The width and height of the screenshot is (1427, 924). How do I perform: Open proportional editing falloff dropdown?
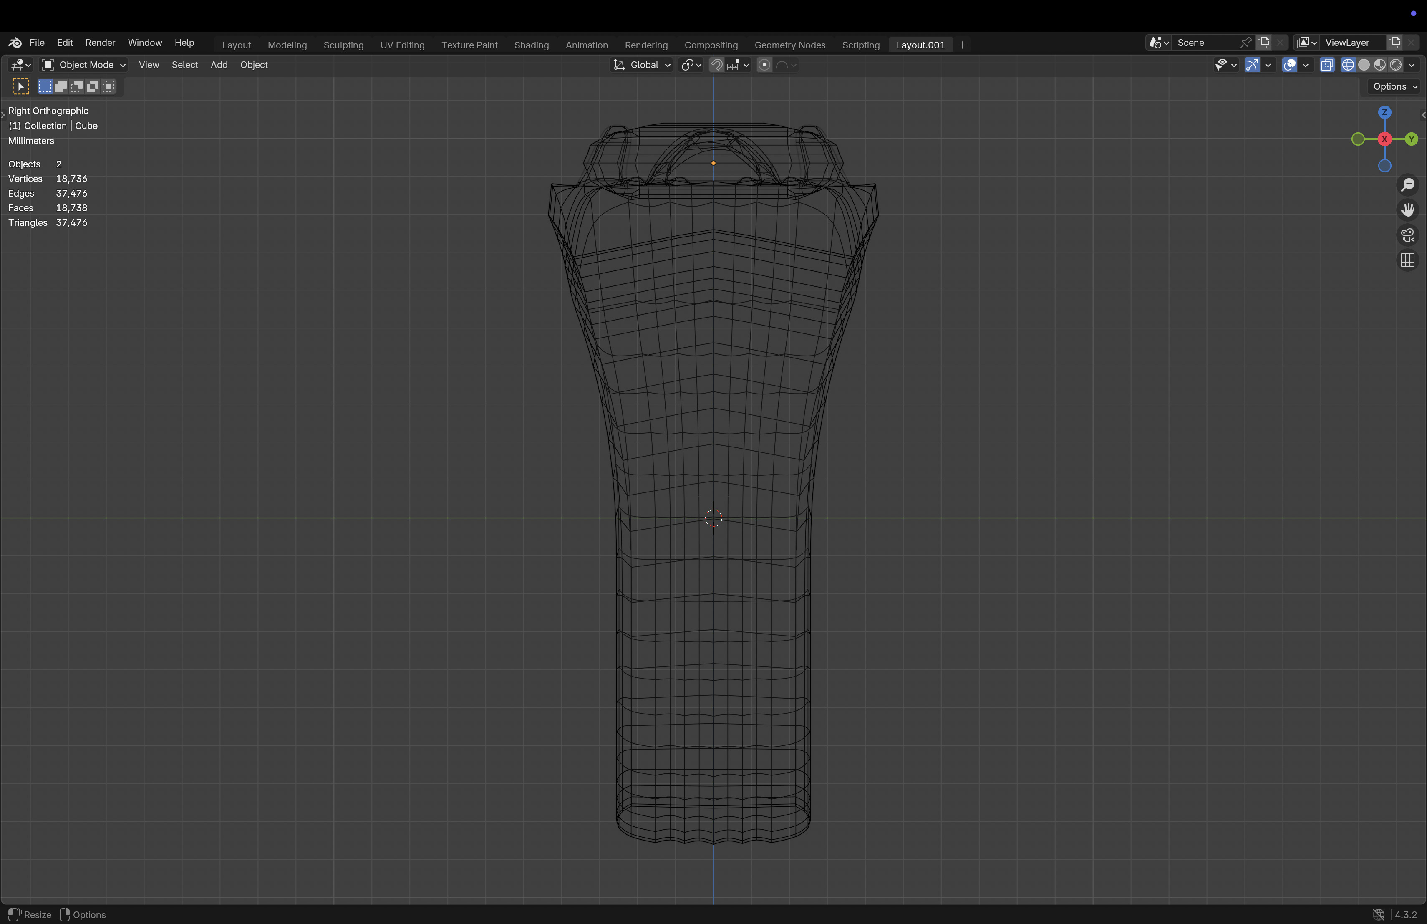tap(786, 65)
